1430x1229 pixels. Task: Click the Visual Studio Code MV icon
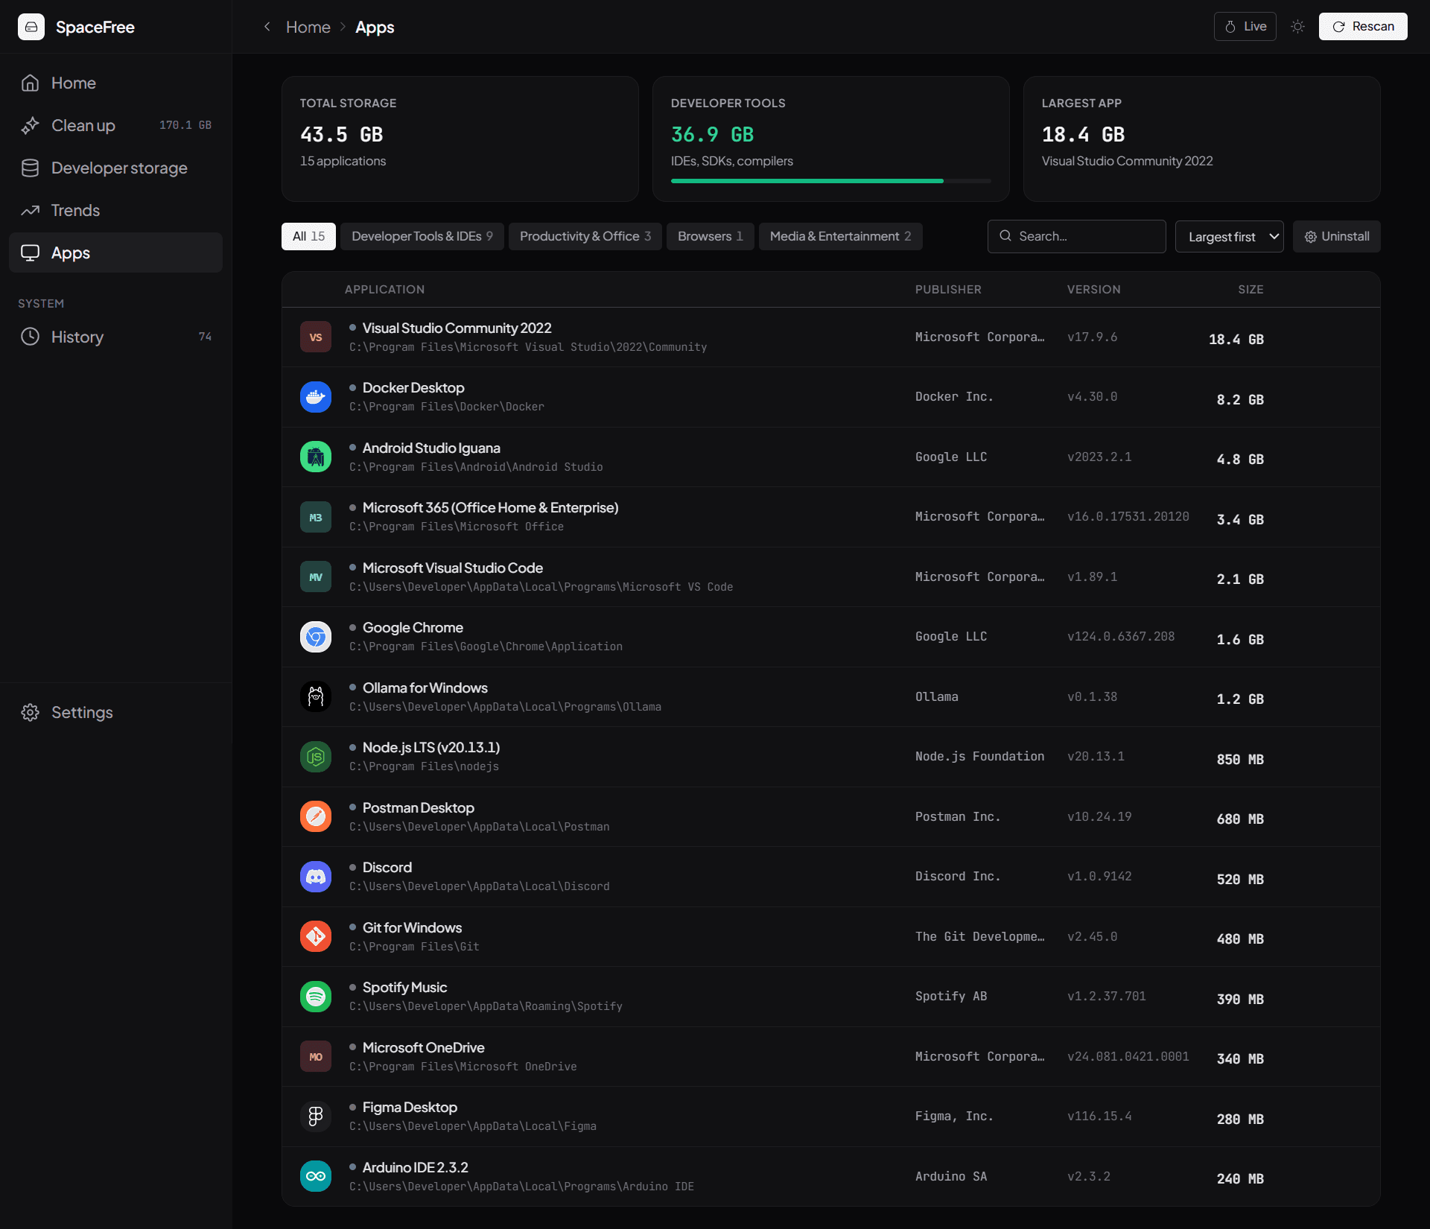(x=316, y=577)
